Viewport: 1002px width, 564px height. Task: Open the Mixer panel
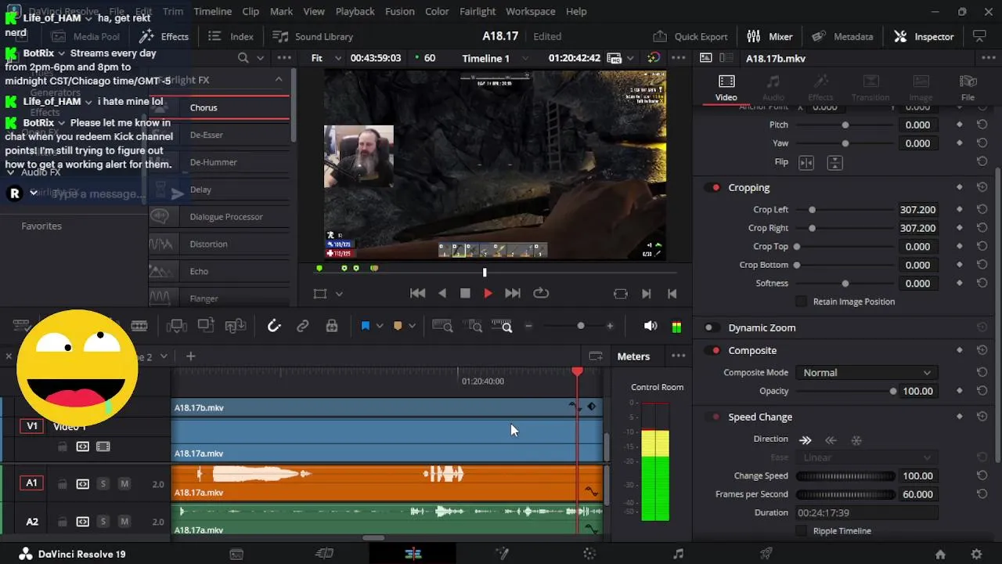click(x=770, y=36)
